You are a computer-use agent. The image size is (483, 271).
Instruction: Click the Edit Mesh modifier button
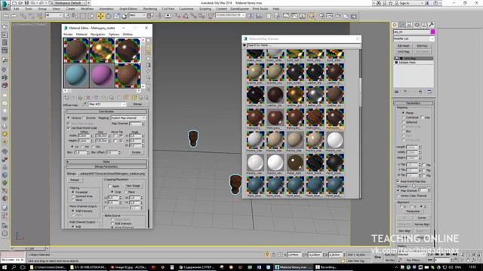point(404,46)
